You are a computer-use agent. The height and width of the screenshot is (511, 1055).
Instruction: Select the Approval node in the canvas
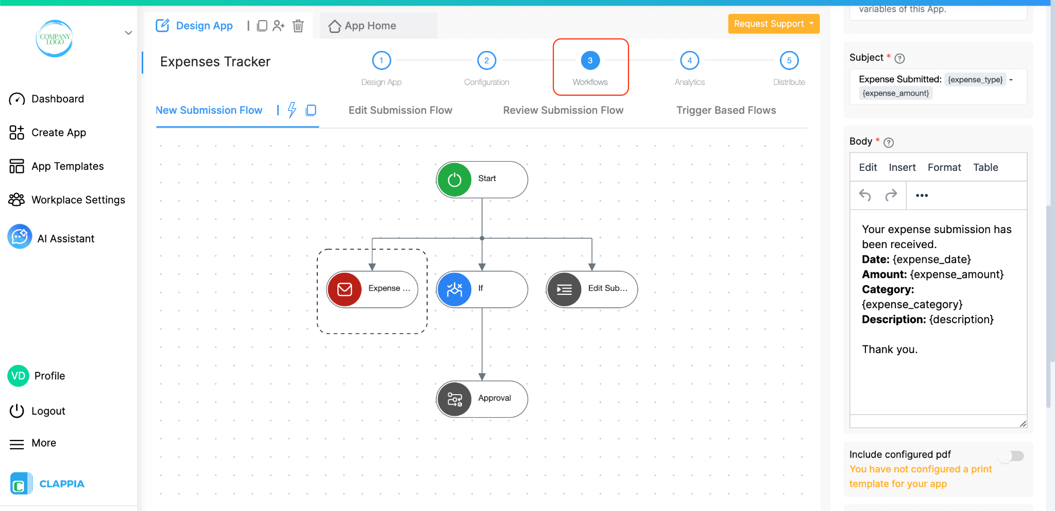pyautogui.click(x=482, y=399)
